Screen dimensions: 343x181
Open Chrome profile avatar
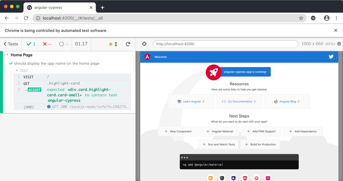(x=327, y=18)
